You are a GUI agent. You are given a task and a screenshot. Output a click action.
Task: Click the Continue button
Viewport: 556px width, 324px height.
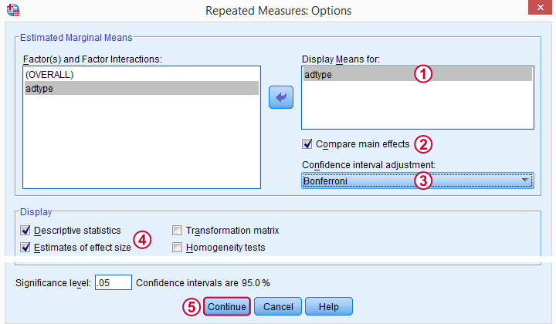point(227,307)
